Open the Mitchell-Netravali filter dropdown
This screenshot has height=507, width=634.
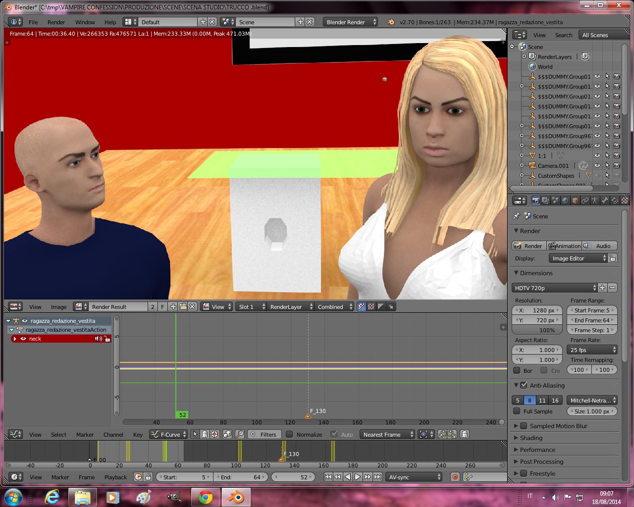592,400
